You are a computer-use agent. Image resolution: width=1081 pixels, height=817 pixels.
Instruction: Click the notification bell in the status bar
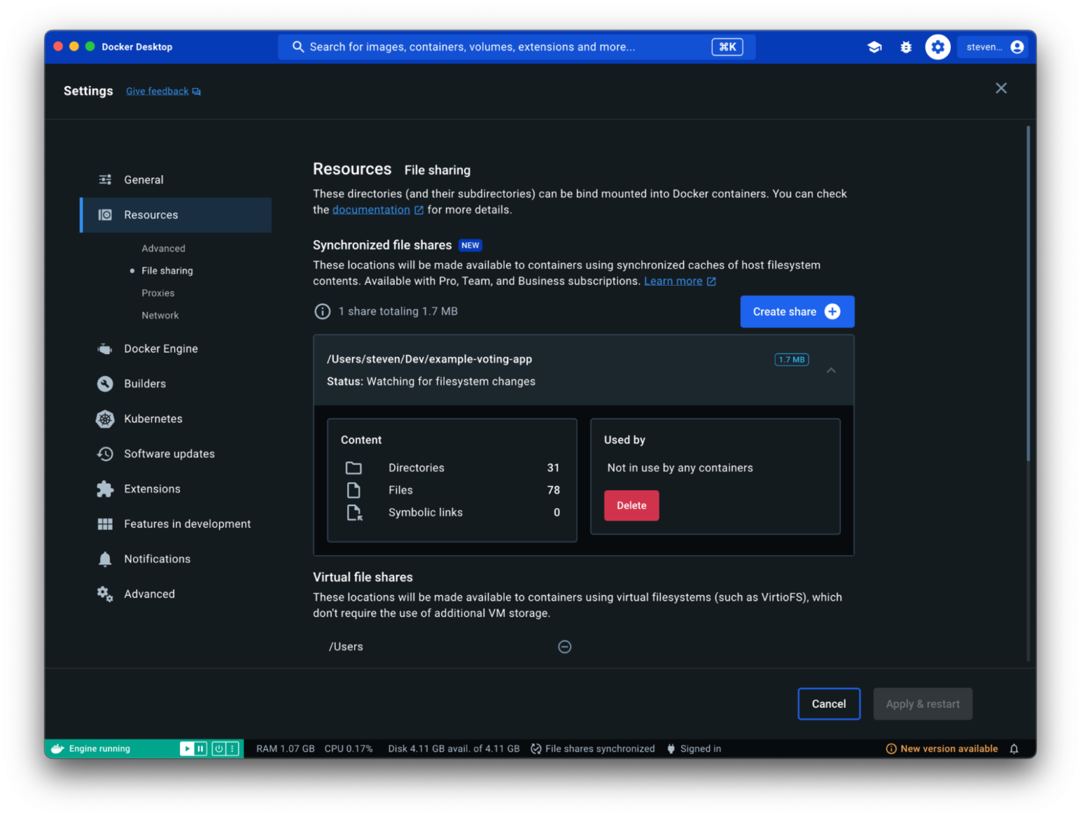pyautogui.click(x=1014, y=749)
